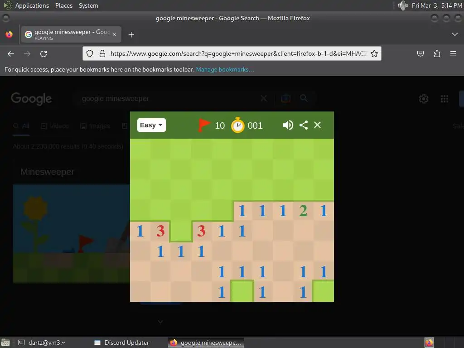
Task: Click the google minesweeper search field
Action: click(169, 98)
